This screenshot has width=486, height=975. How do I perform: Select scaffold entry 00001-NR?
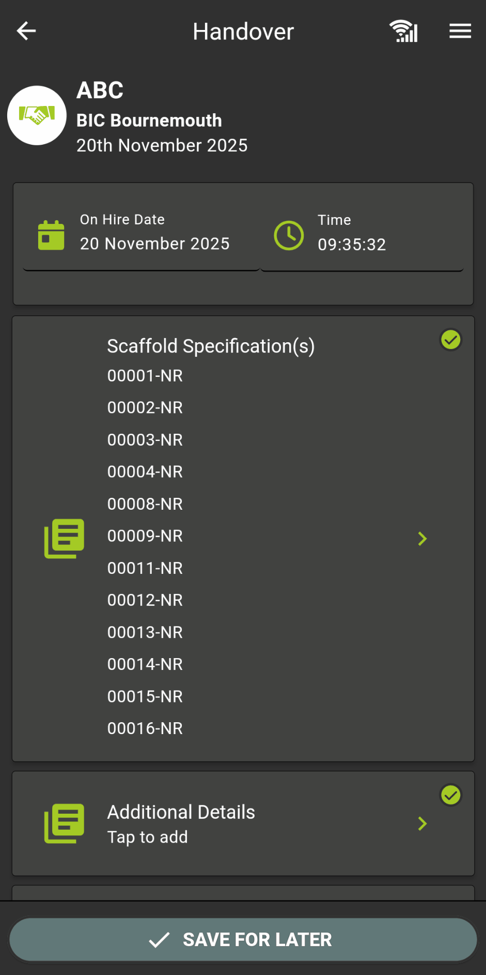pyautogui.click(x=145, y=376)
